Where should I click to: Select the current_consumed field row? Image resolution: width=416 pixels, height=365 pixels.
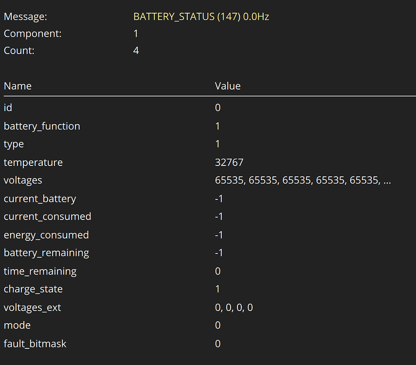coord(47,216)
